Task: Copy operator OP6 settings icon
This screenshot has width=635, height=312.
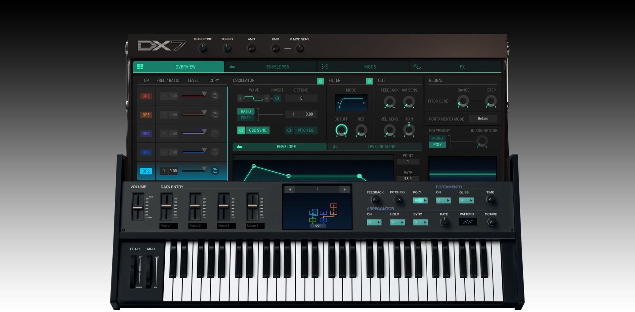Action: [215, 96]
